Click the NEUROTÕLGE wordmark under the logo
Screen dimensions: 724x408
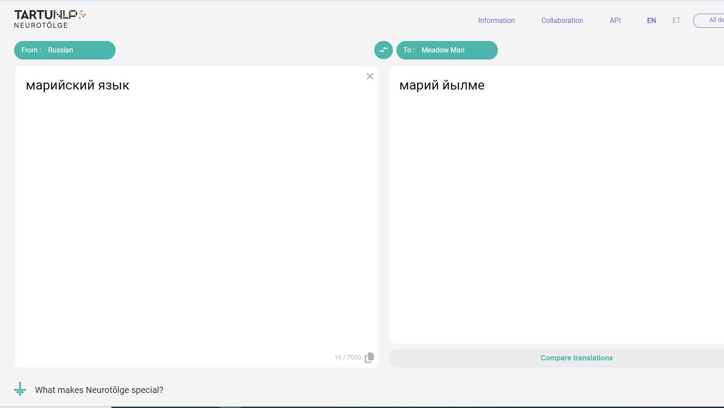pos(41,26)
